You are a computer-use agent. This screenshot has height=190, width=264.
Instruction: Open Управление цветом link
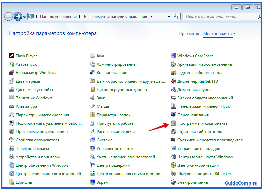click(x=115, y=148)
